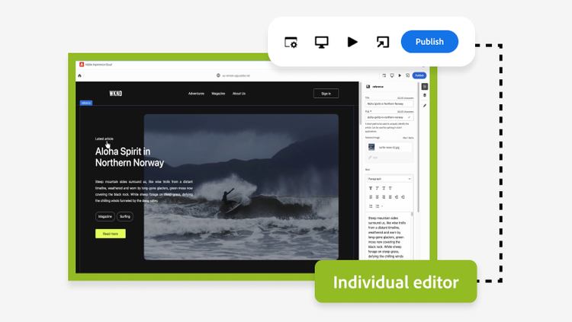Screen dimensions: 572x322
Task: Click the open-in-new-window icon in enlarged toolbar
Action: click(x=382, y=42)
